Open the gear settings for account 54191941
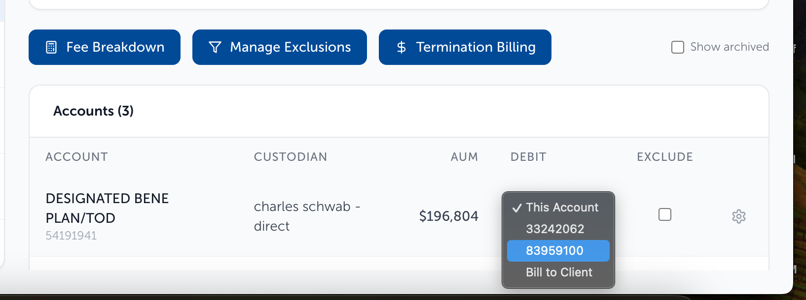 (738, 216)
